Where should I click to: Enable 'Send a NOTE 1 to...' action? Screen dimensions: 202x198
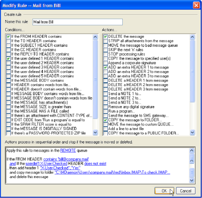pos(106,94)
